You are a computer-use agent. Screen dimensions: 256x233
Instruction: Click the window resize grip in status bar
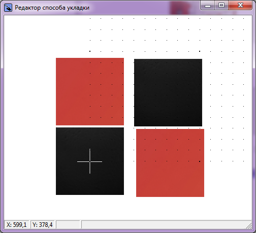point(249,225)
